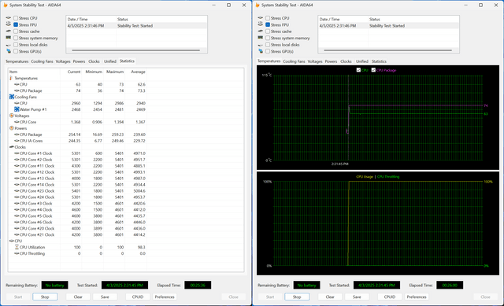
Task: Open Preferences in right window
Action: [x=417, y=297]
